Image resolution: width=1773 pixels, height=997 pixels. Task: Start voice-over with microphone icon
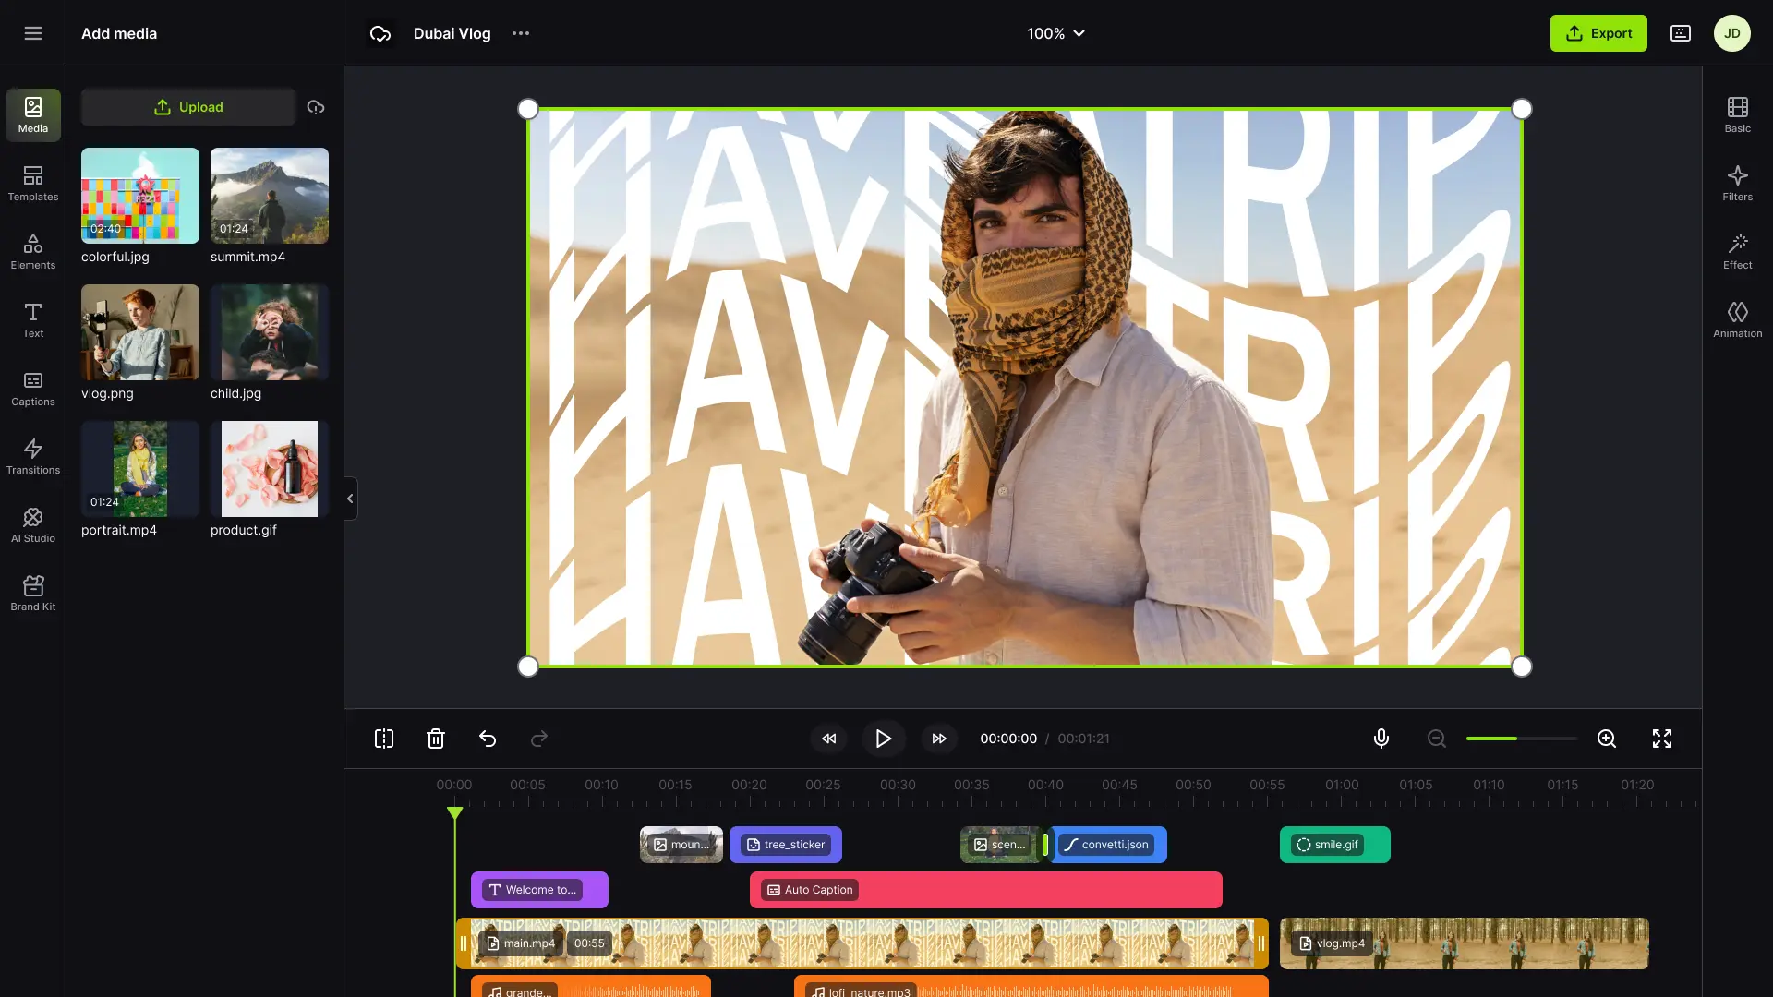pyautogui.click(x=1381, y=739)
